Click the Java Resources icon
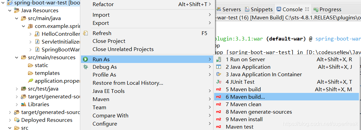 click(17, 11)
